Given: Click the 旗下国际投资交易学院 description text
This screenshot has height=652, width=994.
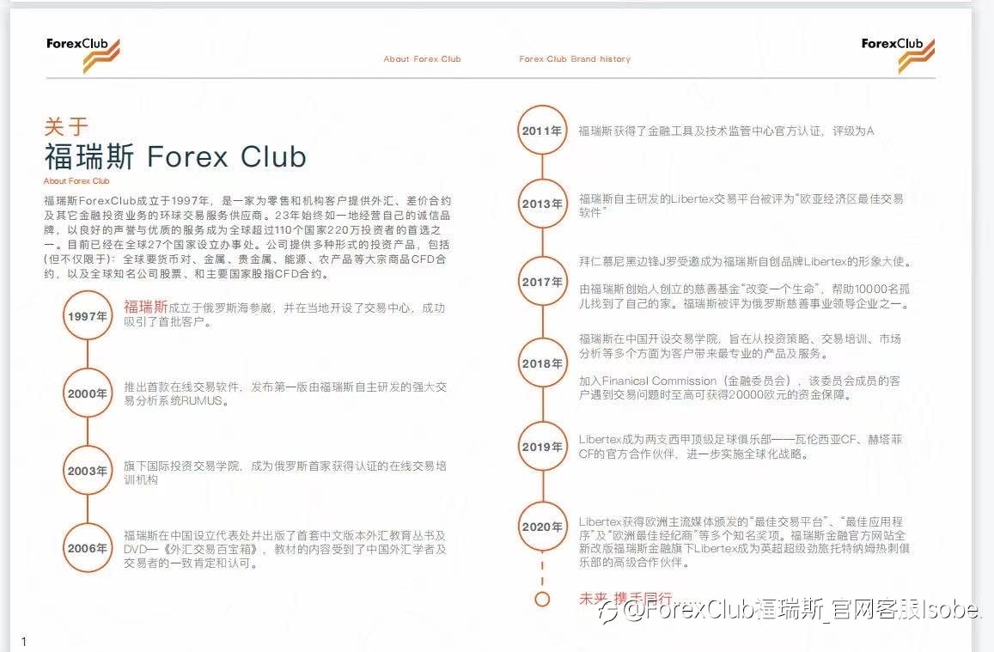Looking at the screenshot, I should tap(285, 472).
